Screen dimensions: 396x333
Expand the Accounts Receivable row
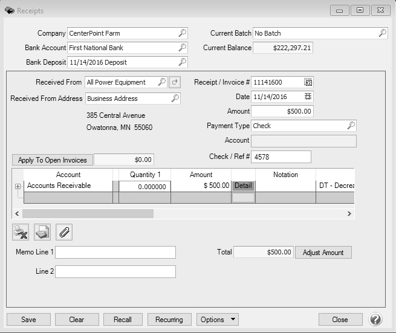point(18,187)
